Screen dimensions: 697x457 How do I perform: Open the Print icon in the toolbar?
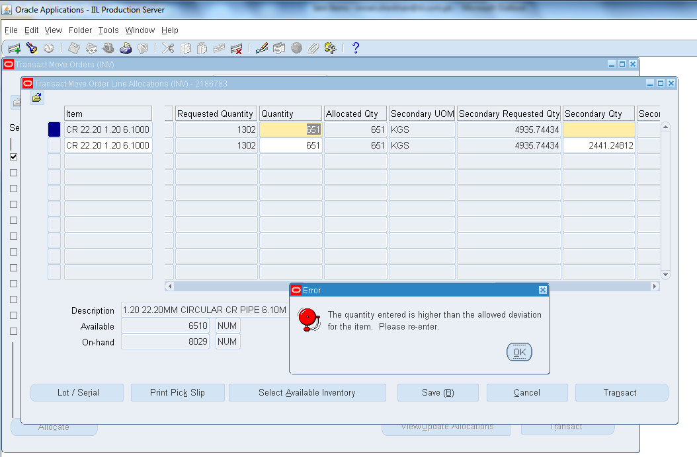pos(126,48)
